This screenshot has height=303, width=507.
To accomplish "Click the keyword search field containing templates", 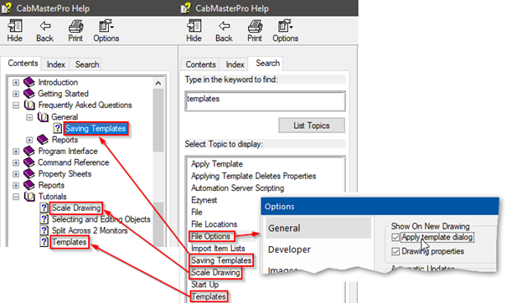I will (x=265, y=101).
